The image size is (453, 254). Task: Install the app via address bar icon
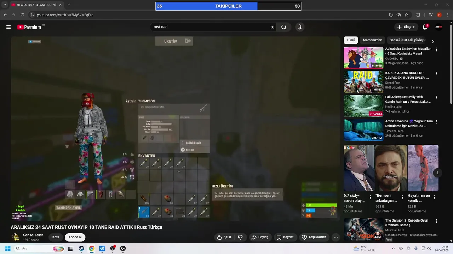click(x=391, y=15)
